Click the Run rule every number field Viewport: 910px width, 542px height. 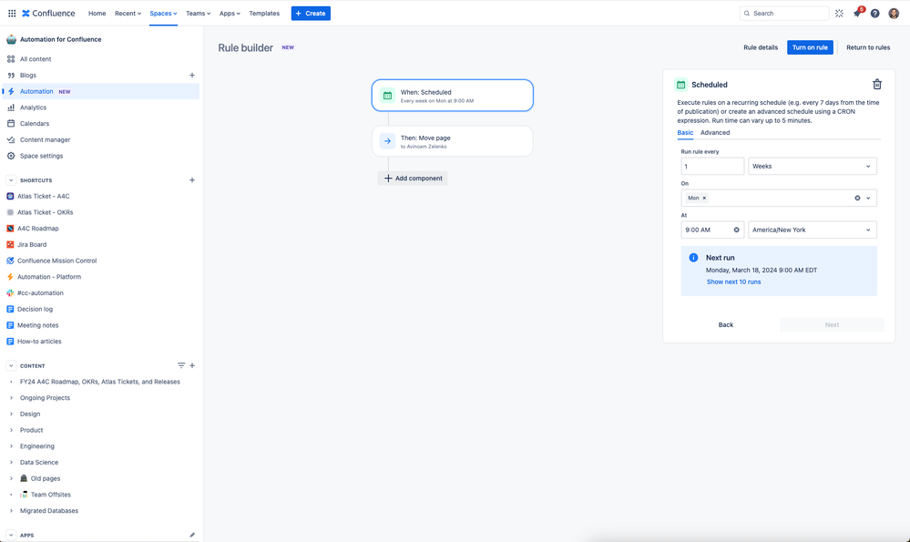[x=712, y=166]
